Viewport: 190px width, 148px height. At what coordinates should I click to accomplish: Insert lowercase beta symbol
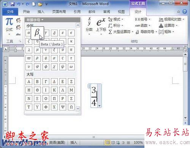tap(37, 33)
